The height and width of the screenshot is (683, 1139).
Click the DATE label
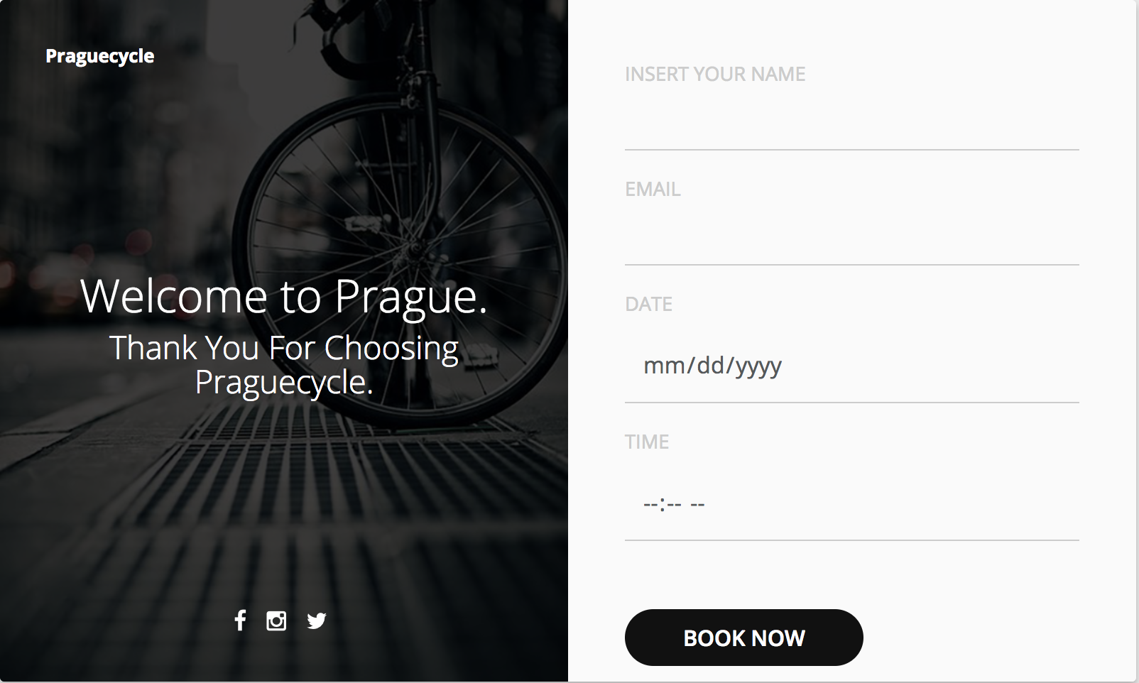coord(648,305)
